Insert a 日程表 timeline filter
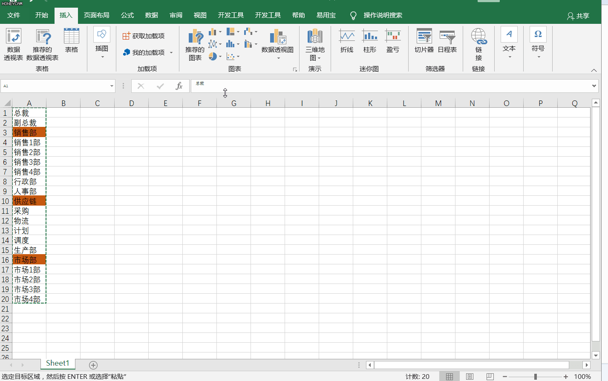 click(x=447, y=41)
